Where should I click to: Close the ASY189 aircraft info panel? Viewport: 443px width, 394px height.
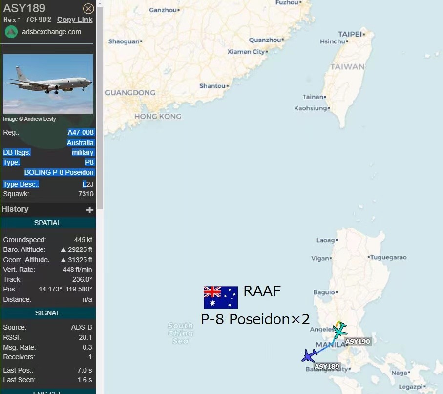(x=88, y=9)
